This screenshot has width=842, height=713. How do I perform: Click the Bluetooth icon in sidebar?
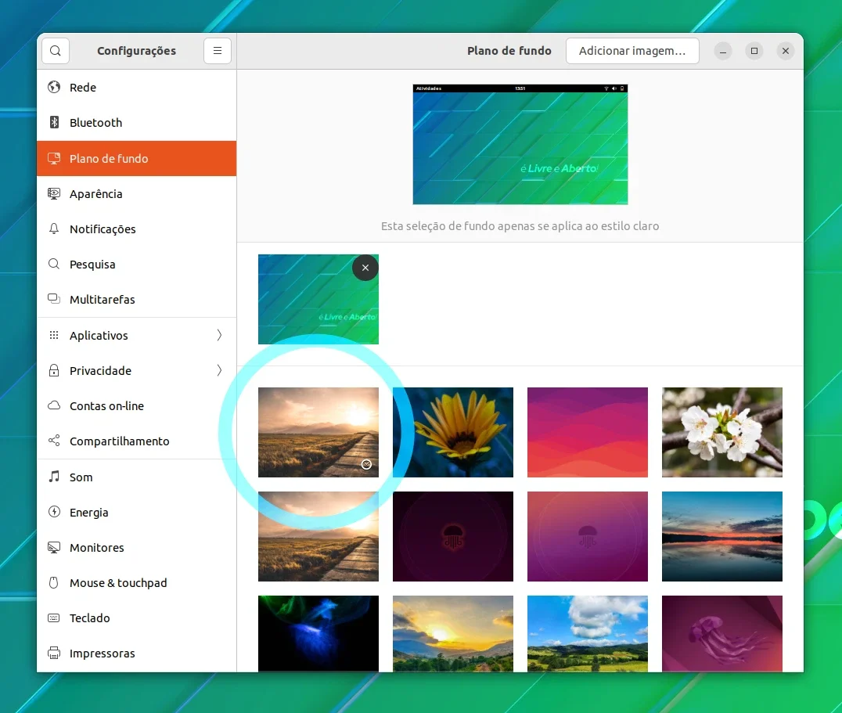(x=54, y=122)
